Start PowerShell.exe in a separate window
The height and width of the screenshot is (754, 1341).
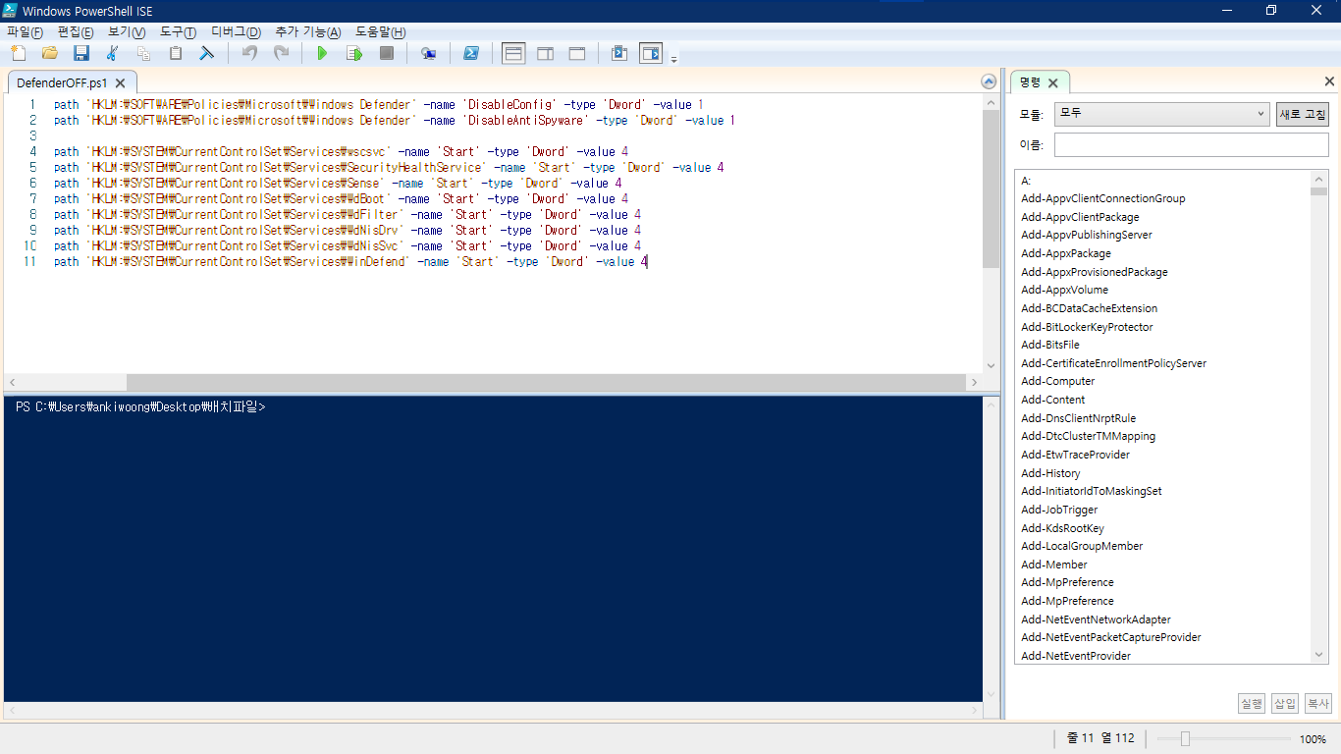[x=471, y=53]
